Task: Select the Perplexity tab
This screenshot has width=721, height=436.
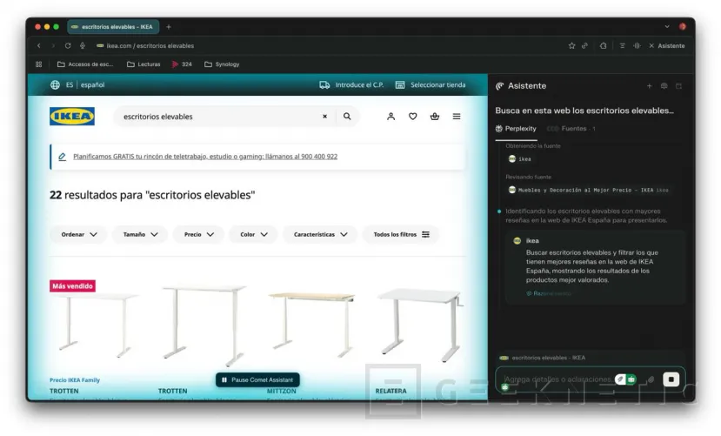Action: click(x=516, y=129)
